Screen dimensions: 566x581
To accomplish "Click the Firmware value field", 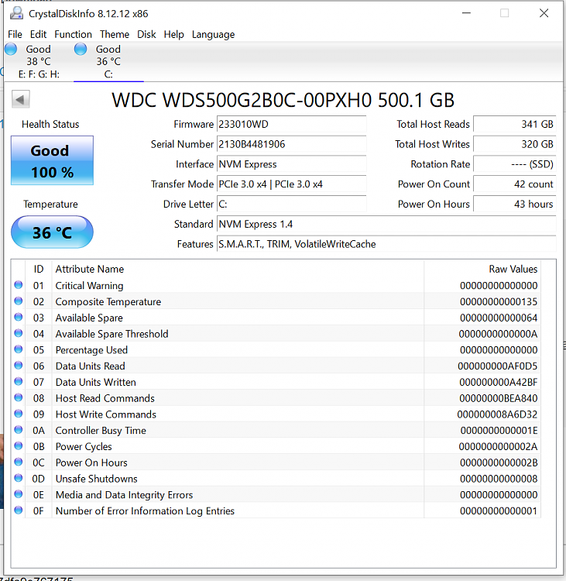I will click(x=291, y=124).
